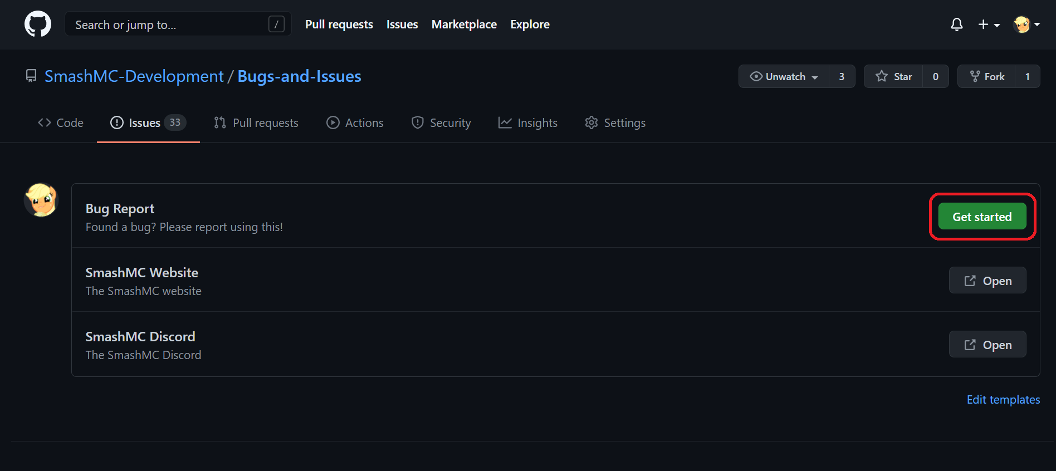
Task: Open the notifications bell
Action: [x=957, y=24]
